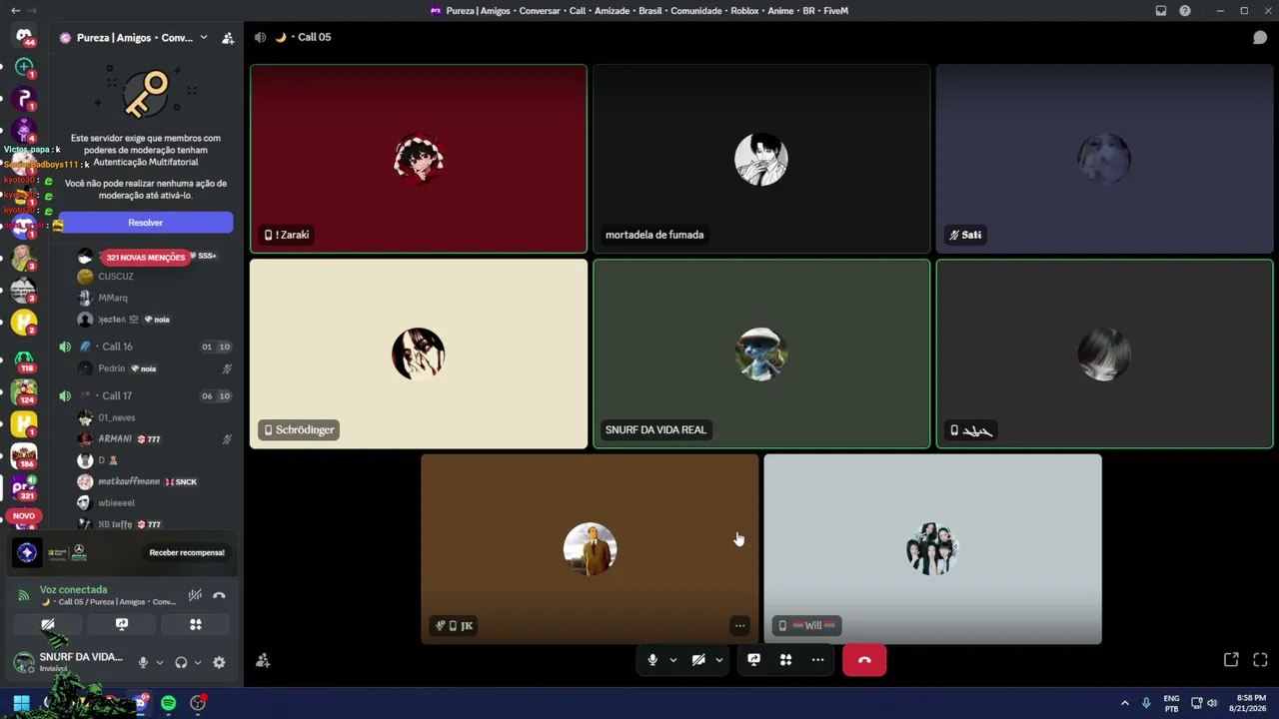Join the Call 17 voice channel
The width and height of the screenshot is (1279, 719).
coord(146,395)
